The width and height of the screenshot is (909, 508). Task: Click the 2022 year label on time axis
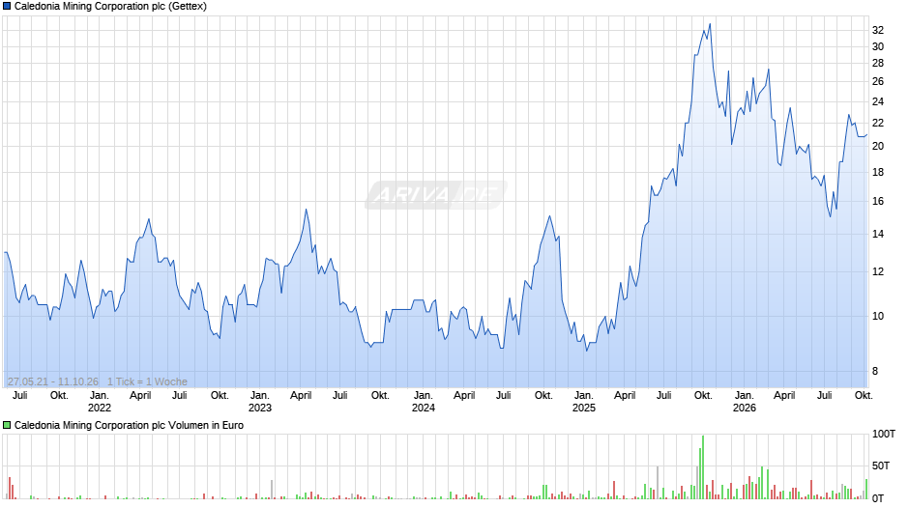coord(100,408)
